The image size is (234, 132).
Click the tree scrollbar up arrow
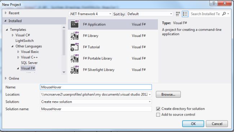(x=64, y=27)
